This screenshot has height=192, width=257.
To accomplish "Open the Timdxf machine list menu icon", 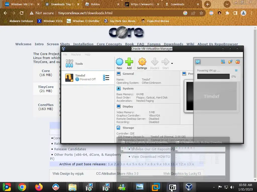I will [x=106, y=77].
